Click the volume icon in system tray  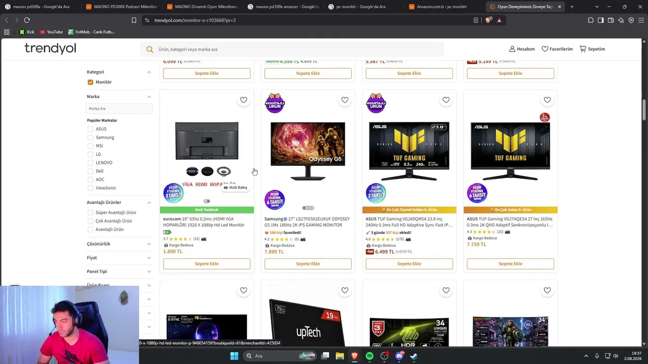pos(616,356)
